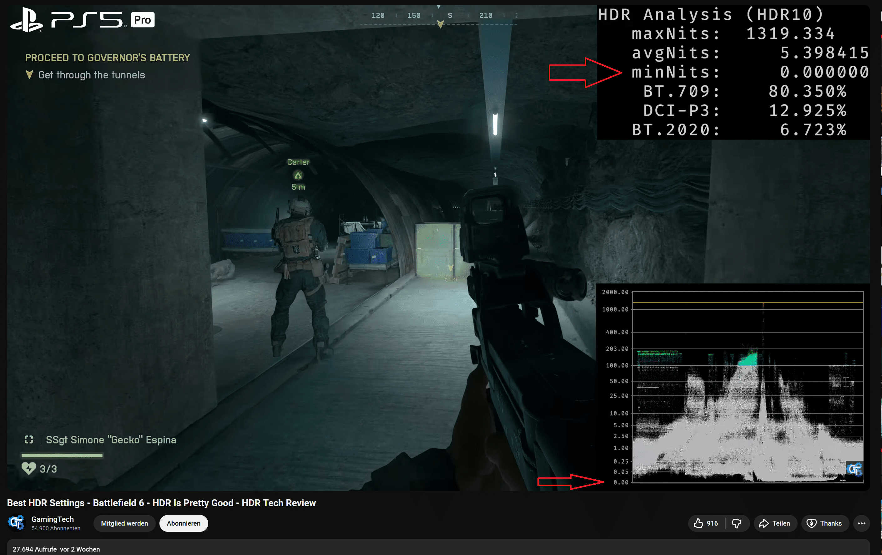Click the compass S heading marker
882x555 pixels.
[x=450, y=15]
